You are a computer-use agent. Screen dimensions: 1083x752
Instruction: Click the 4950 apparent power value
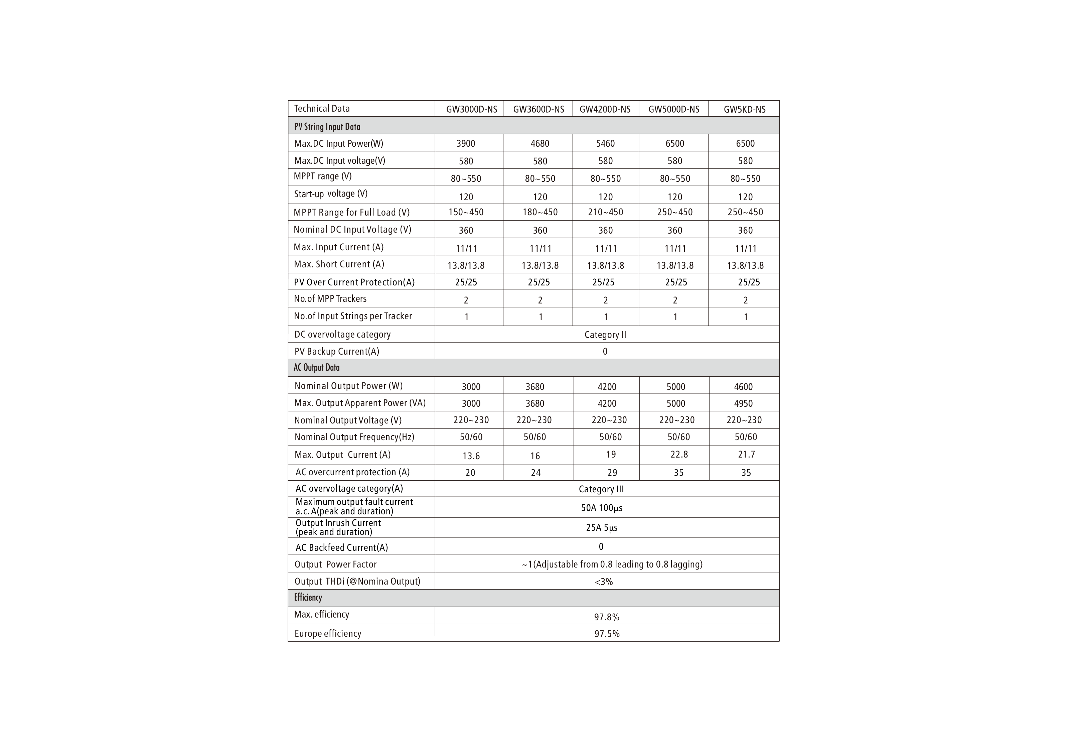coord(743,403)
